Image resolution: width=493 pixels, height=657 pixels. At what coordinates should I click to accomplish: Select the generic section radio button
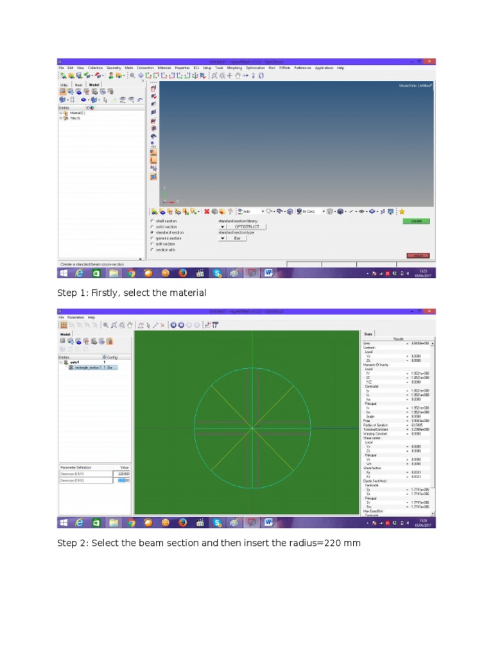coord(151,239)
